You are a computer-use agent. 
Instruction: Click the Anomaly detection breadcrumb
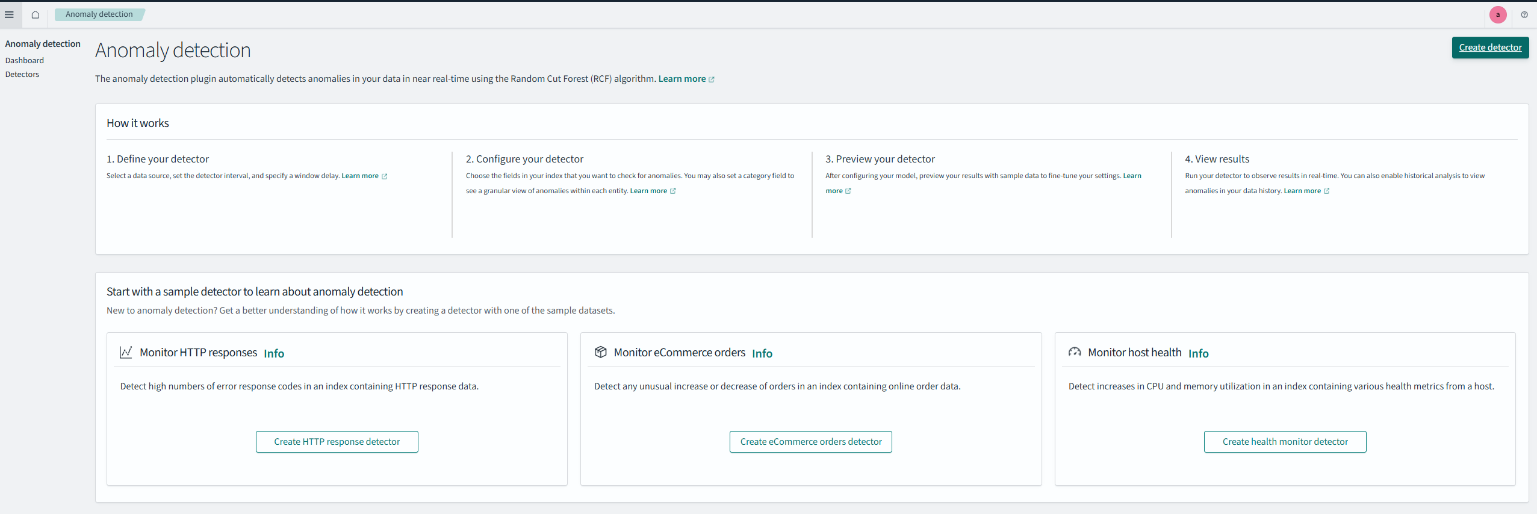coord(99,14)
